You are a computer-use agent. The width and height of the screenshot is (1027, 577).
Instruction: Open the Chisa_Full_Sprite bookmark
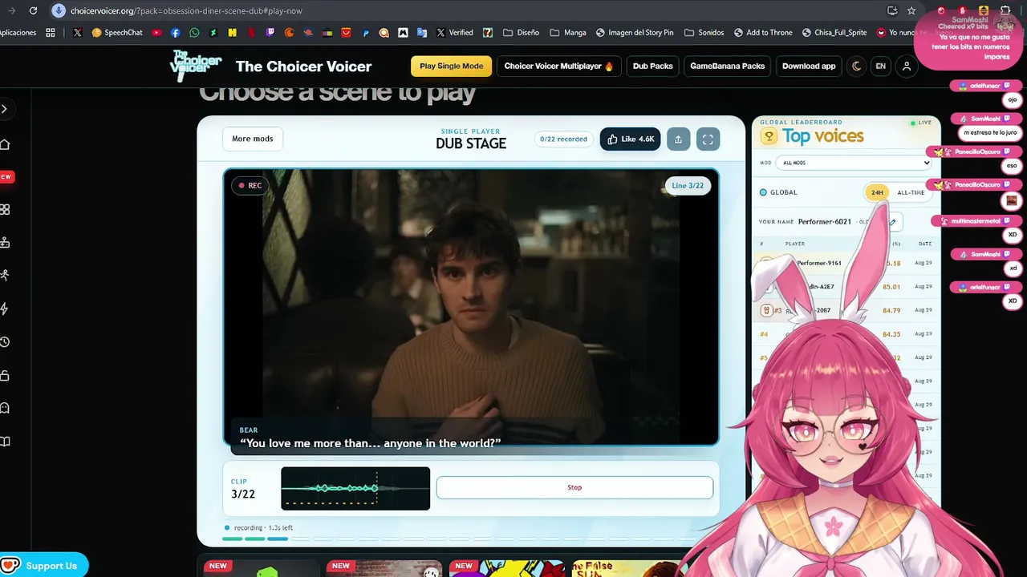pyautogui.click(x=834, y=33)
